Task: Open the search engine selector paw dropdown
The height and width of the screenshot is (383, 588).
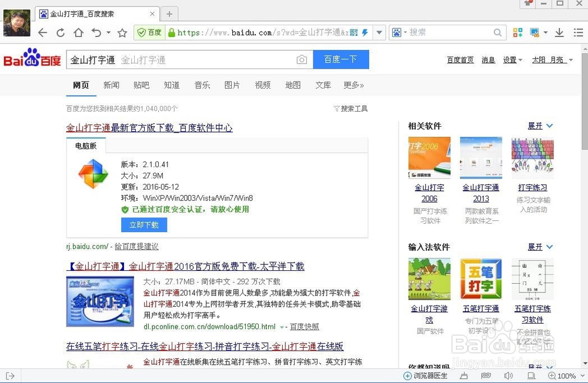Action: point(399,33)
